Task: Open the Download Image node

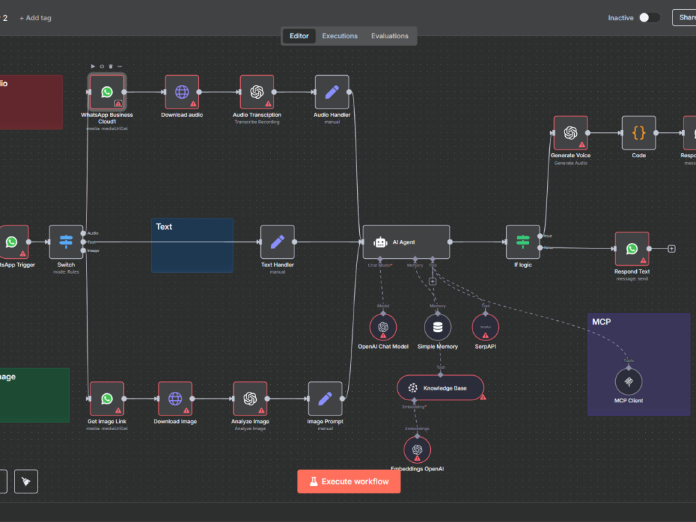Action: tap(175, 399)
